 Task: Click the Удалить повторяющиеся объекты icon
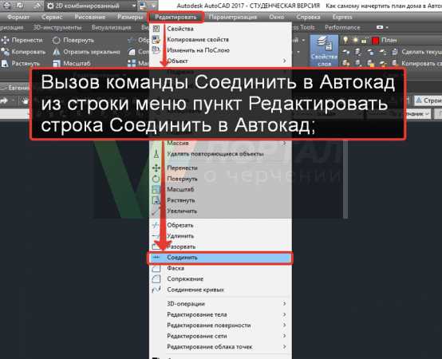tap(156, 154)
